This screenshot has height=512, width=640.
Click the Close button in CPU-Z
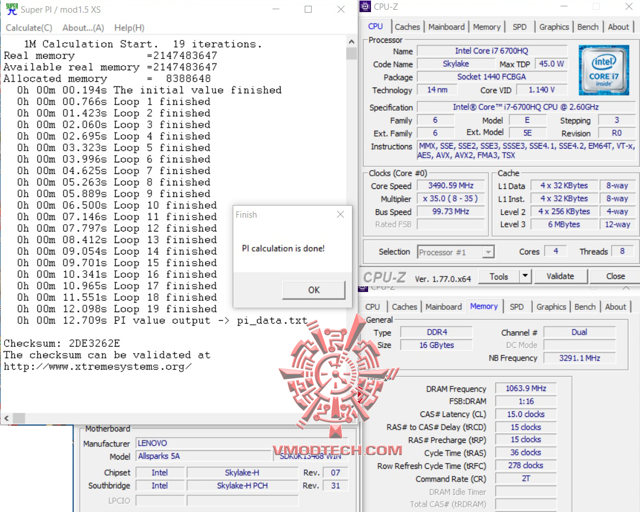click(x=615, y=276)
